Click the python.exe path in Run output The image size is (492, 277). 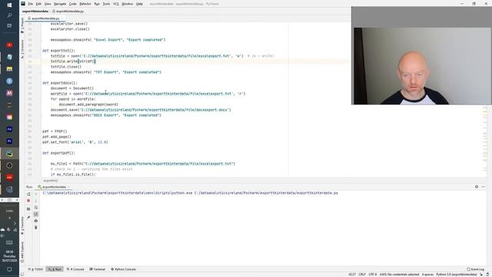click(x=118, y=193)
